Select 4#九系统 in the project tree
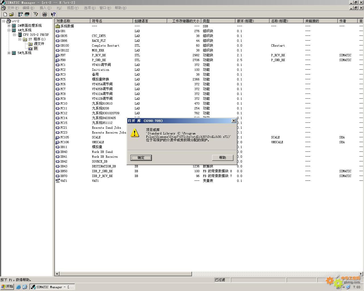Viewport: 364px width, 291px height. [24, 30]
